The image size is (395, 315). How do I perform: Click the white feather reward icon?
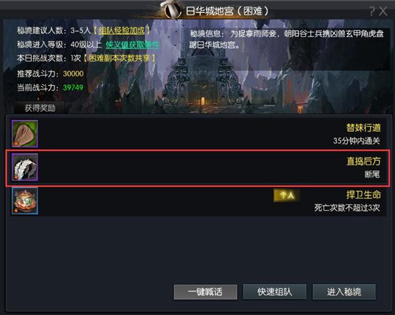(25, 167)
